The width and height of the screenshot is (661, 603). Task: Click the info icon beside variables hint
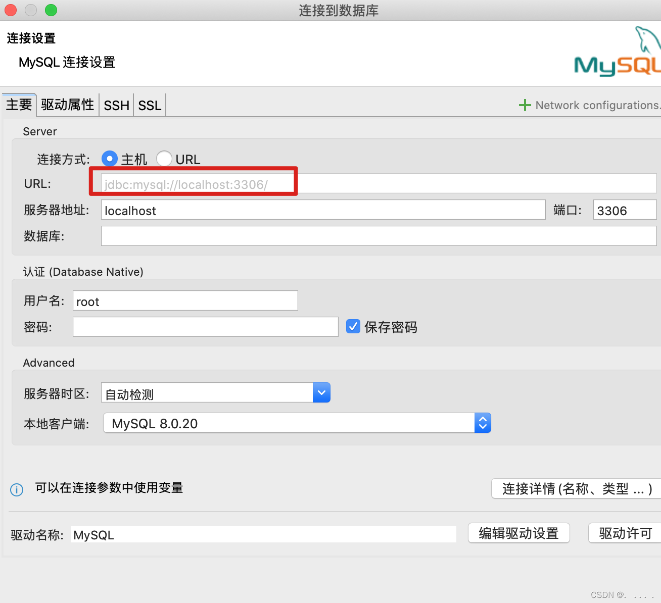pos(17,490)
